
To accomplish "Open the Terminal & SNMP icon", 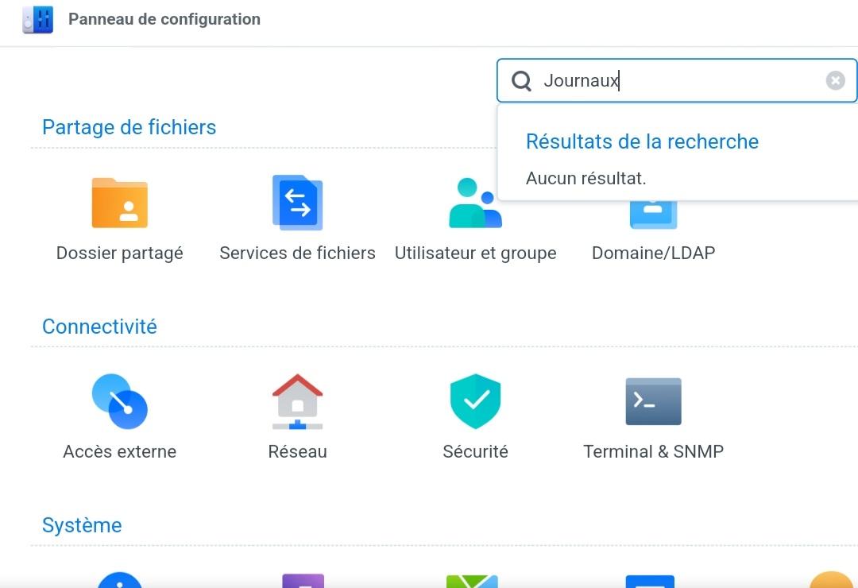I will pos(653,401).
